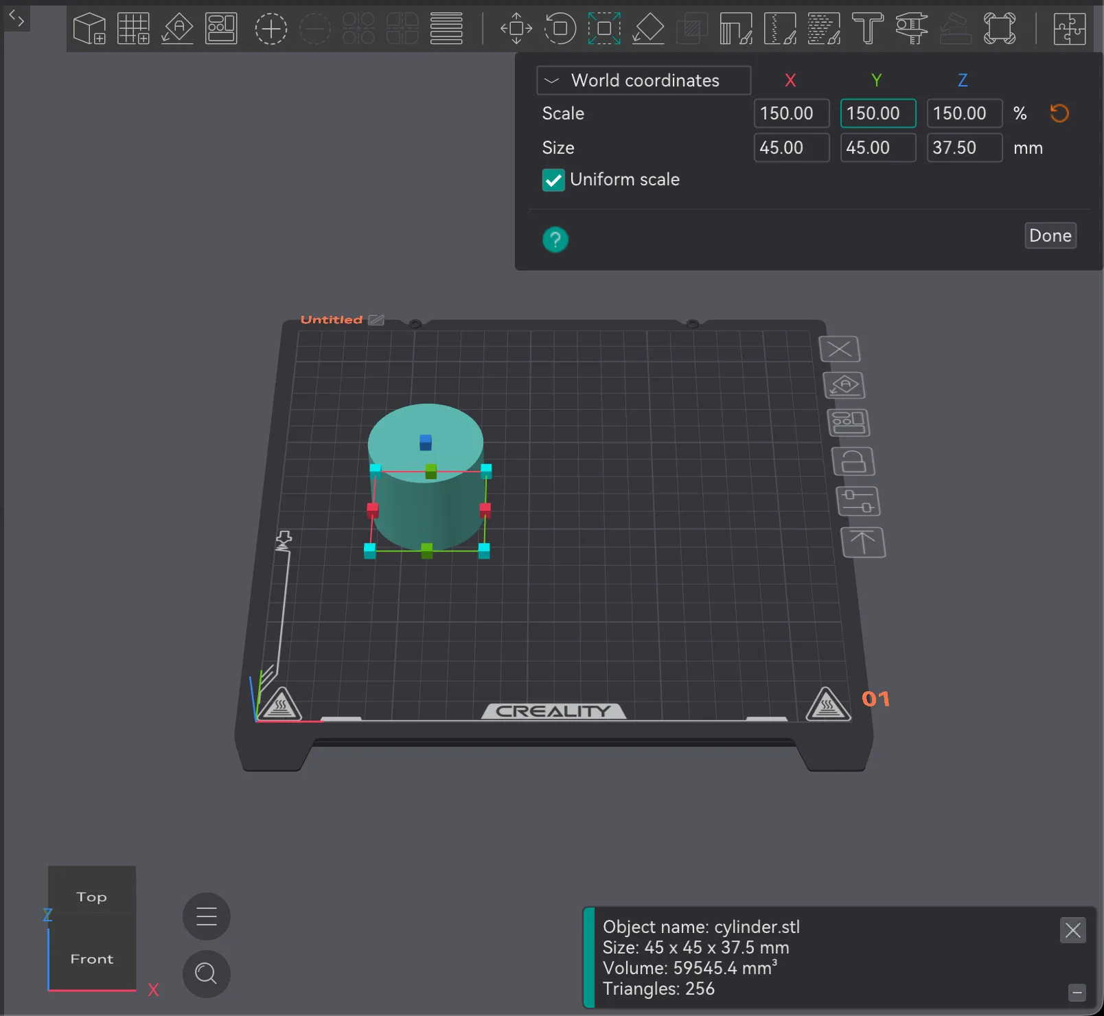Click the Done button
Viewport: 1104px width, 1016px height.
point(1050,235)
